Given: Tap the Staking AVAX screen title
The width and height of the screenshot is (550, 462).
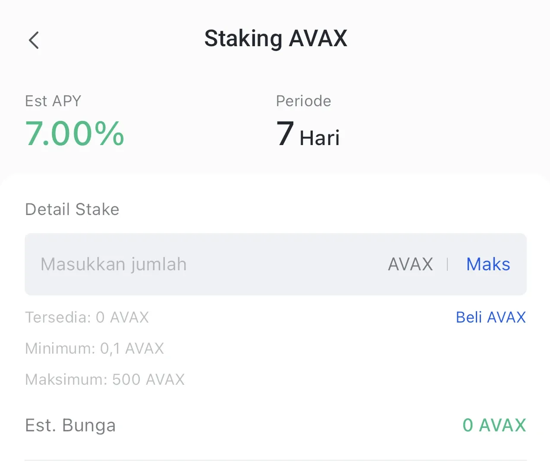Looking at the screenshot, I should (276, 38).
